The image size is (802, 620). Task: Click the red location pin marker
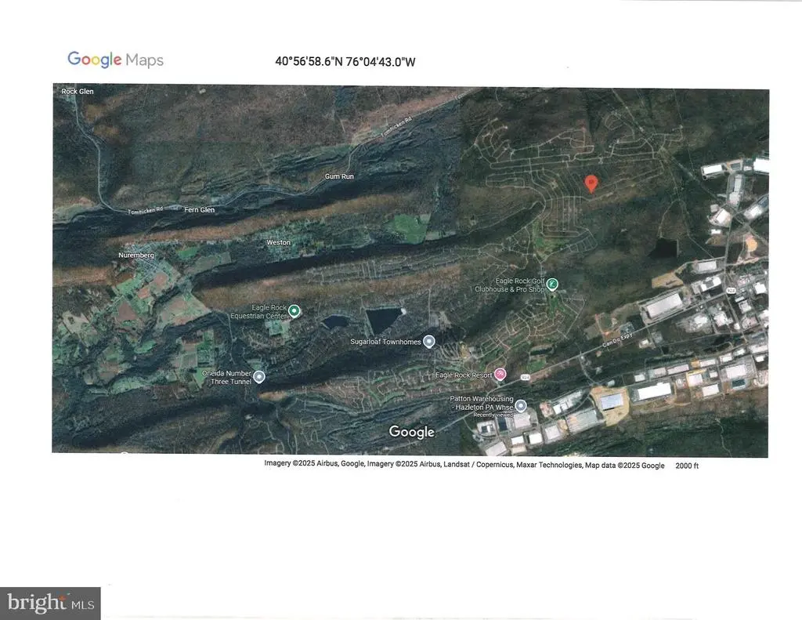591,183
